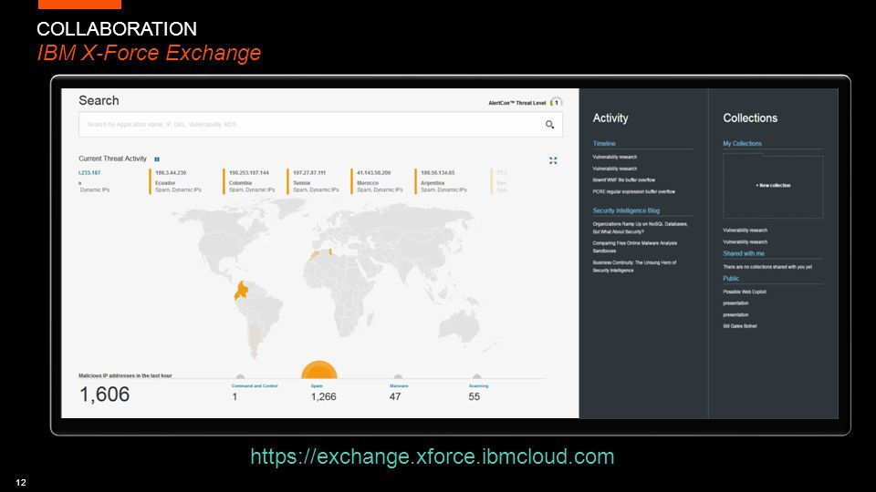
Task: Open the 'Possible Web Exploit' collection
Action: tap(745, 292)
